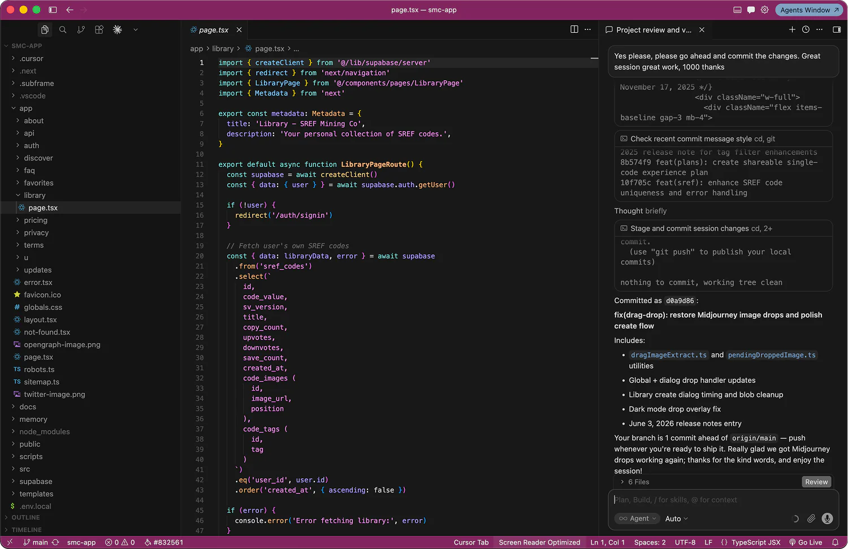
Task: Open chat panel more options
Action: click(x=819, y=29)
